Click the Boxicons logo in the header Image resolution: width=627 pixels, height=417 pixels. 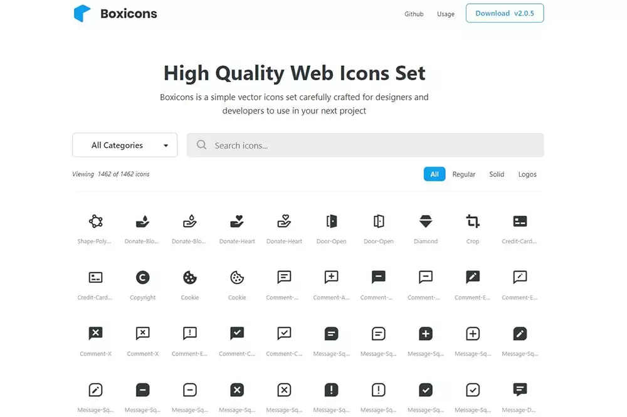tap(115, 13)
